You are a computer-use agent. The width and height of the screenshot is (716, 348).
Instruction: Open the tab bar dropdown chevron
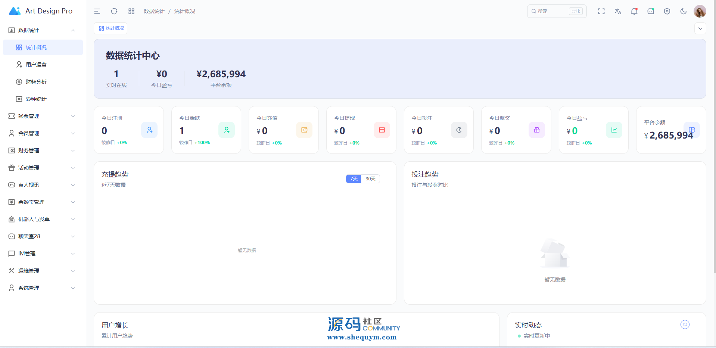click(x=700, y=28)
